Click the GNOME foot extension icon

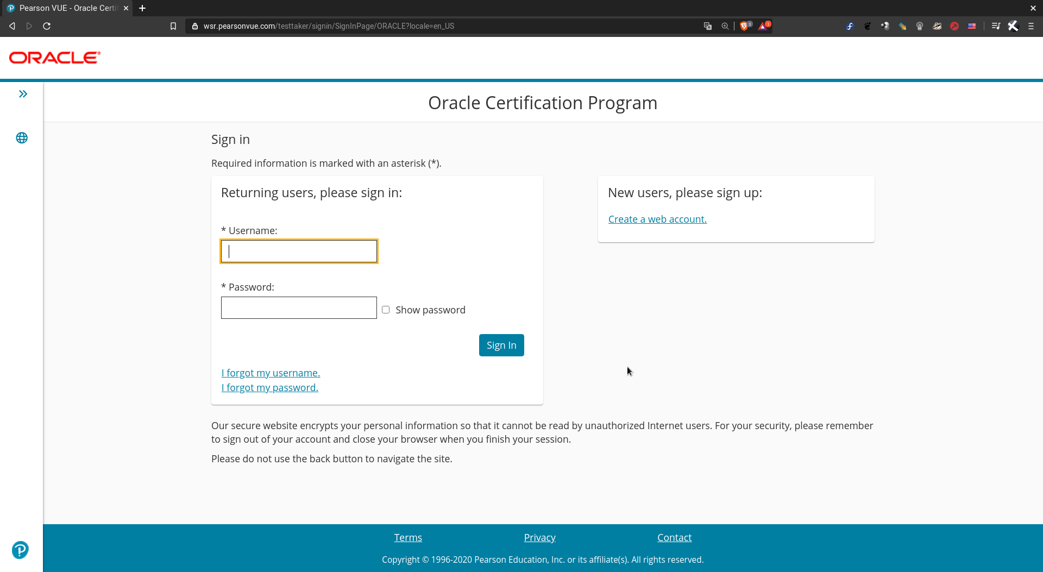(x=868, y=26)
